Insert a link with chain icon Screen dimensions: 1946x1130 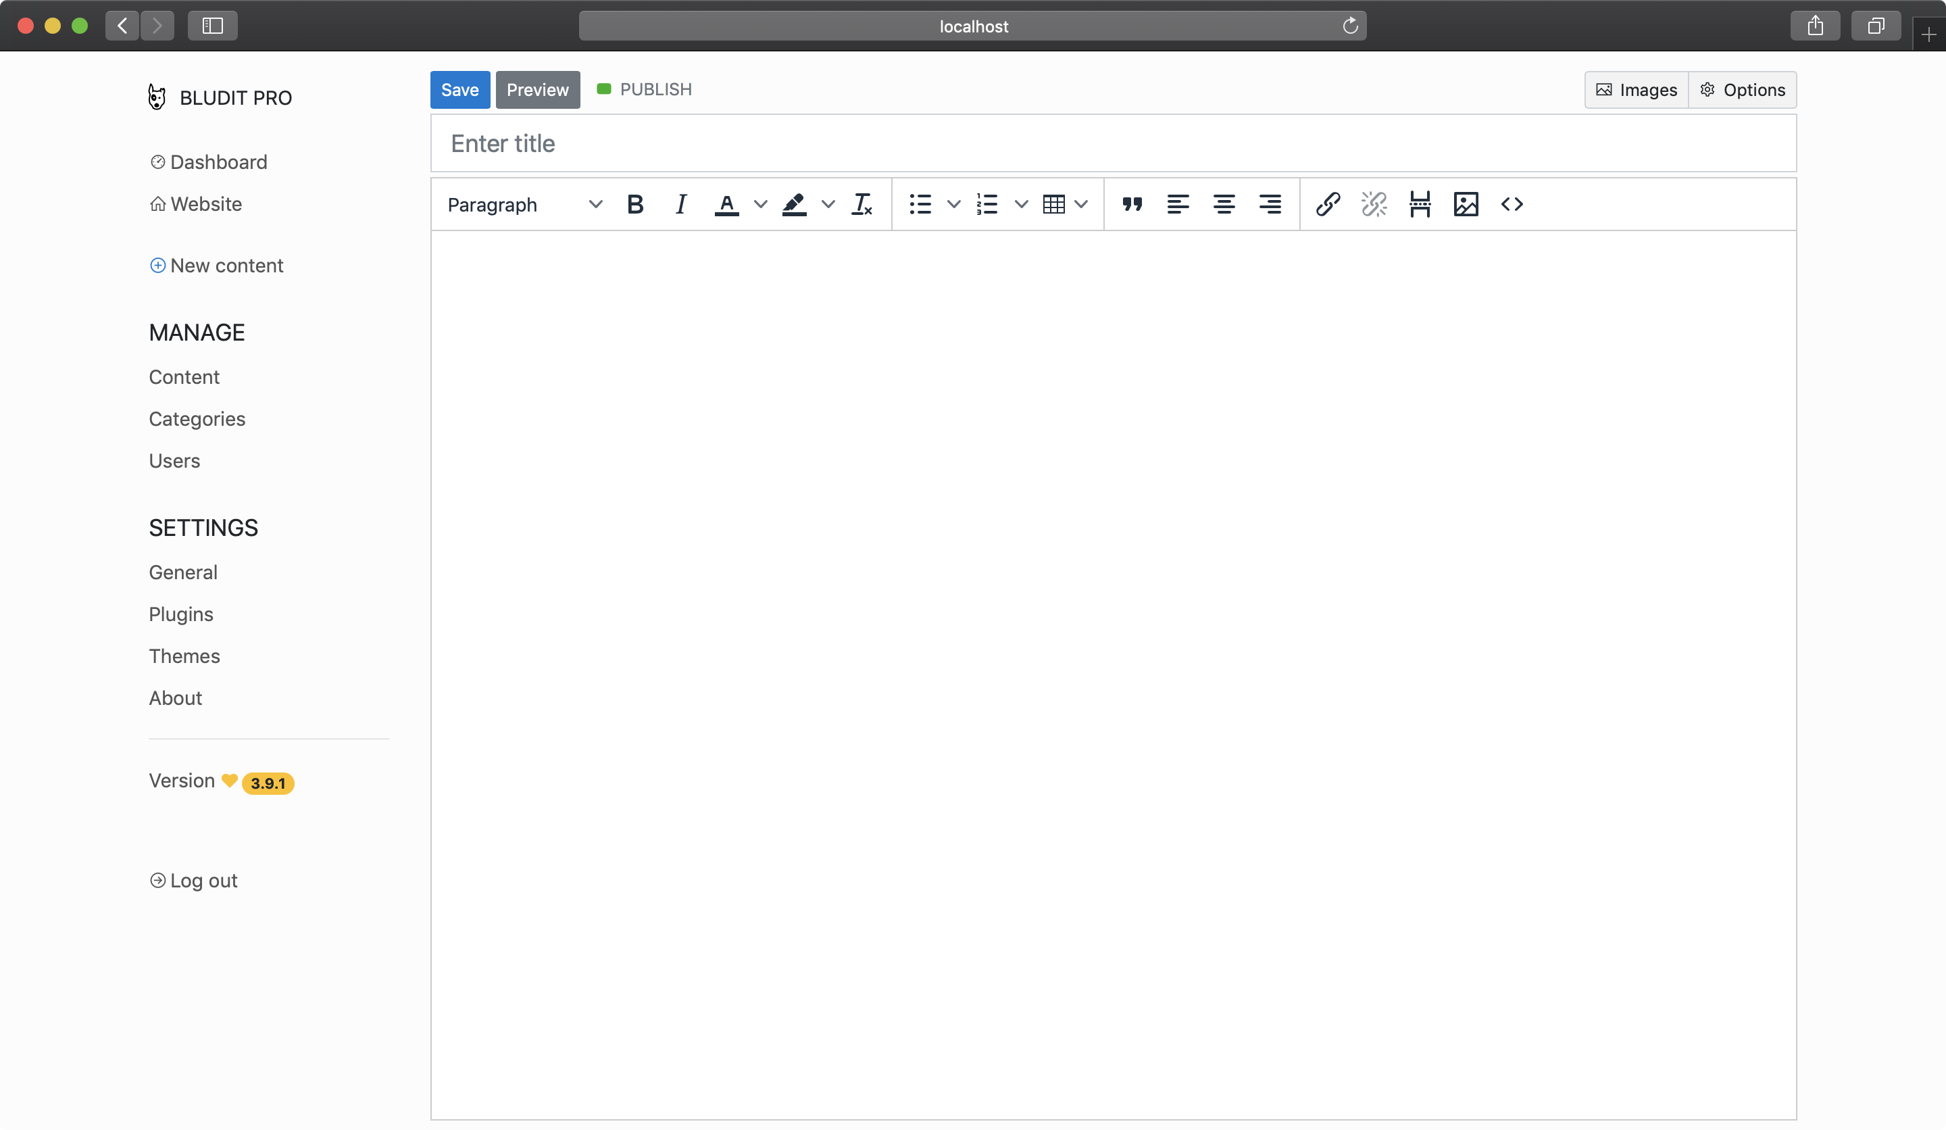[1328, 205]
